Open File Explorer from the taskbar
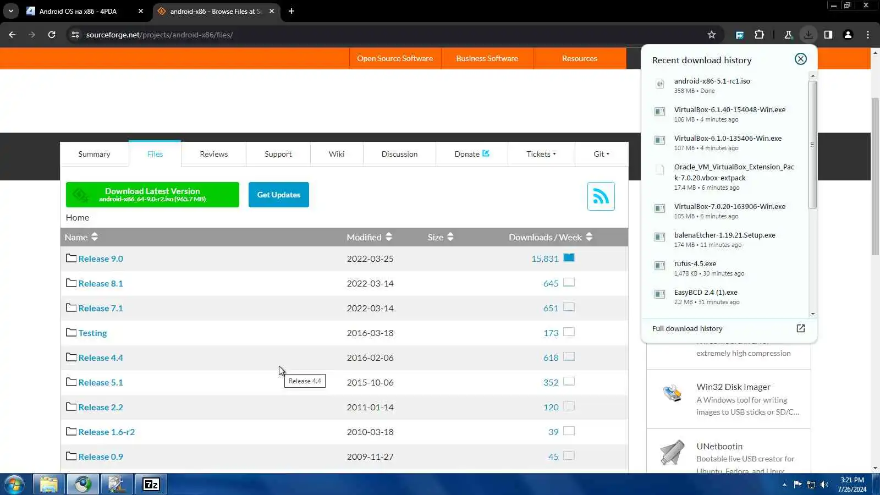Screen dimensions: 880x495 (x=49, y=485)
